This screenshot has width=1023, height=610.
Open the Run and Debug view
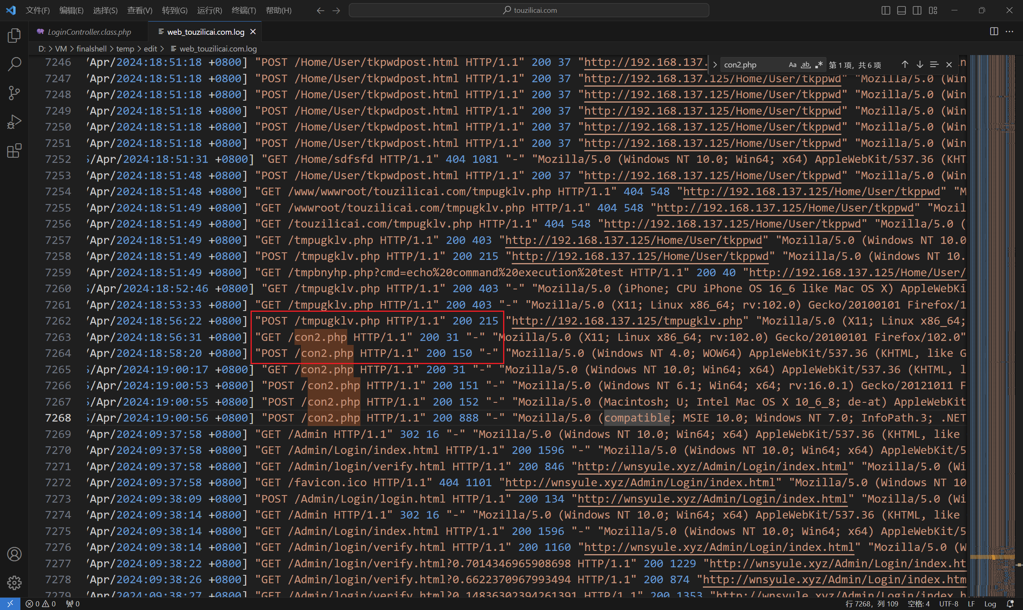click(x=14, y=122)
